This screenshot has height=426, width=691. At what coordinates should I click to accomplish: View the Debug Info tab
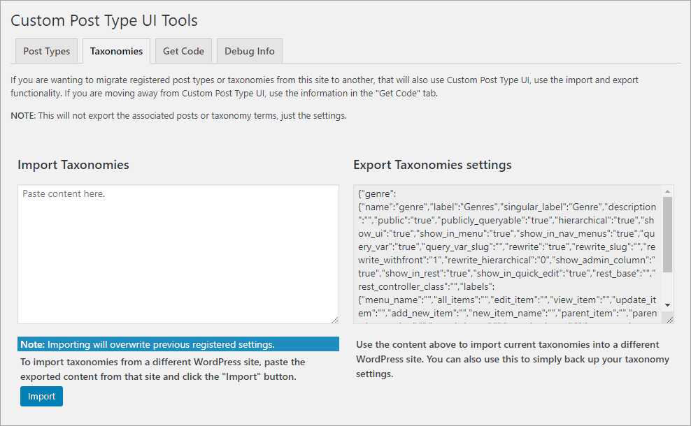(249, 50)
